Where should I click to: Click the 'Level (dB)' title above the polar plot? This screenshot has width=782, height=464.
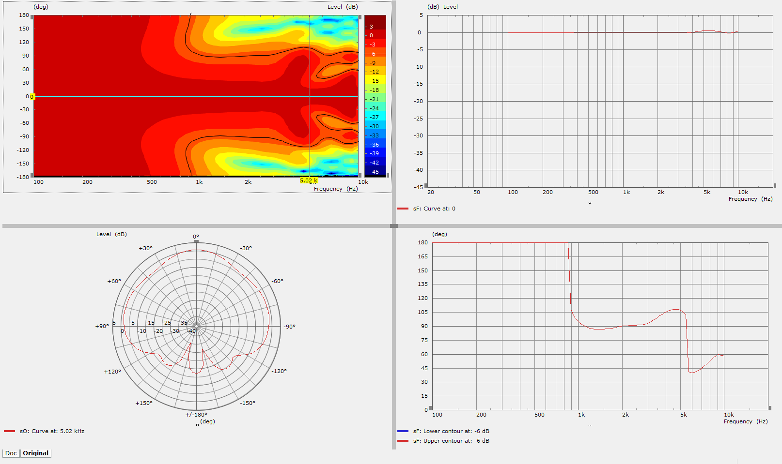point(111,234)
